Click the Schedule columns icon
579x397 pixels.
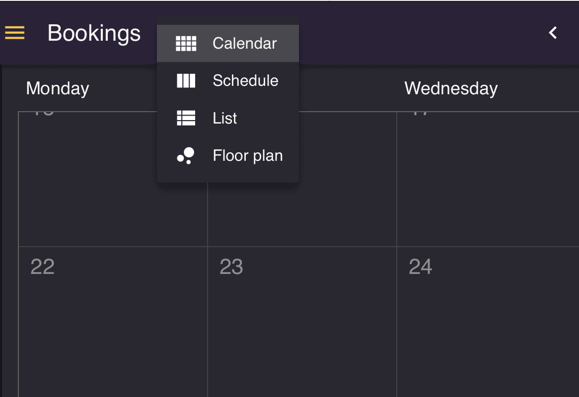[x=185, y=80]
